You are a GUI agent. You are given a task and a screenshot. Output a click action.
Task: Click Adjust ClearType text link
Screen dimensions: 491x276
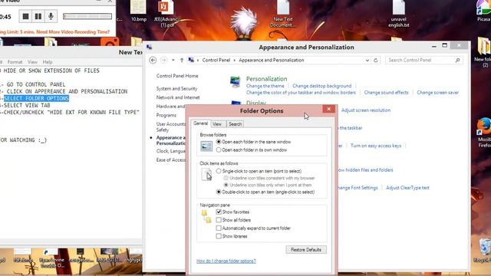tap(407, 188)
